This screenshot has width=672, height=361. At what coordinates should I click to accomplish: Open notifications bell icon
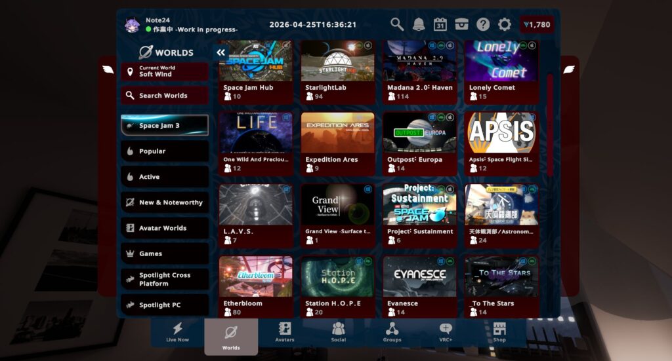419,25
